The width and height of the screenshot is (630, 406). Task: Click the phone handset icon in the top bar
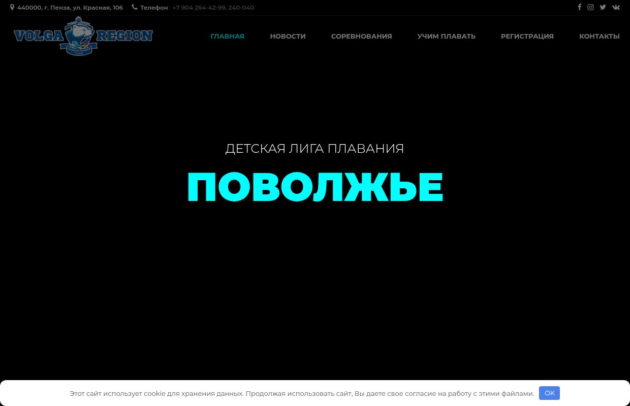coord(135,7)
